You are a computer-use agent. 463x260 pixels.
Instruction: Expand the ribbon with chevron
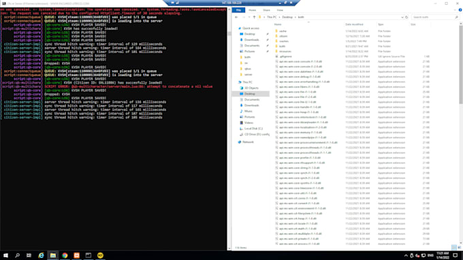pyautogui.click(x=455, y=10)
